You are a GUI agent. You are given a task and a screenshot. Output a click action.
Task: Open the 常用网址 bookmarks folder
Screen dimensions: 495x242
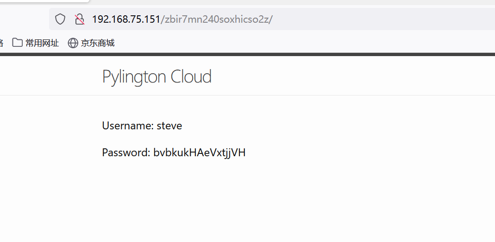click(42, 43)
